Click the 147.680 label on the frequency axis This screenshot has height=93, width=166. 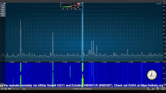tap(130, 62)
